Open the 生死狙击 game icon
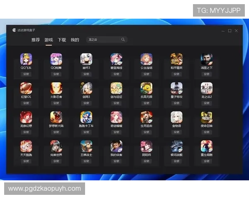 click(x=146, y=117)
